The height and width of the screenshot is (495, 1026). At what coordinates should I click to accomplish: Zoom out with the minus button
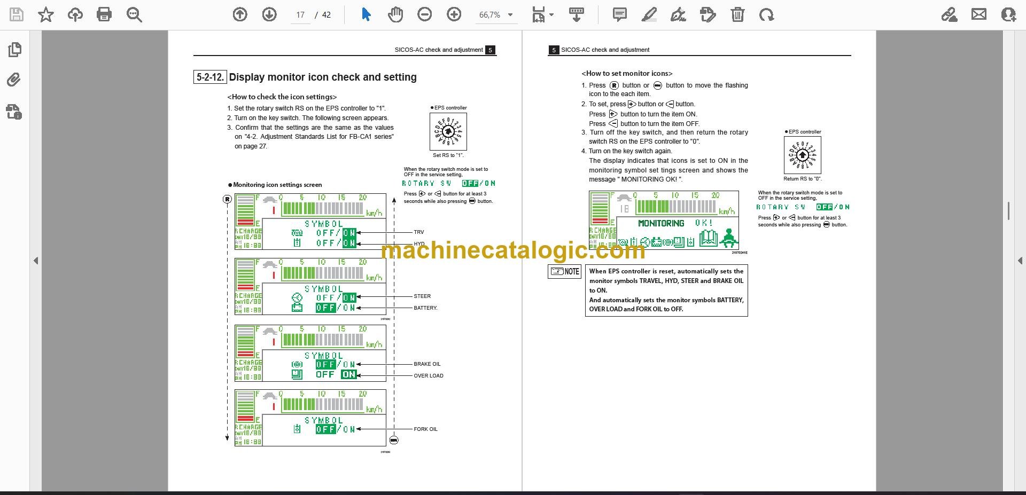click(425, 14)
